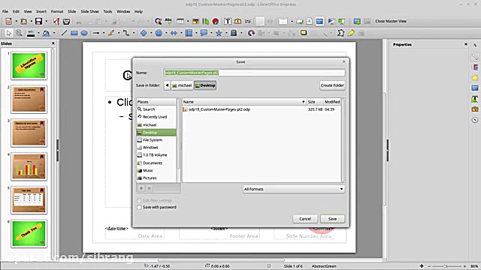The image size is (481, 270).
Task: Open the Insert menu
Action: click(x=41, y=11)
